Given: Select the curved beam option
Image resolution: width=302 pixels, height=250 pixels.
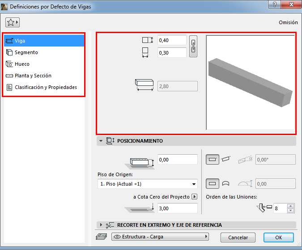Looking at the screenshot, I should pos(226,183).
